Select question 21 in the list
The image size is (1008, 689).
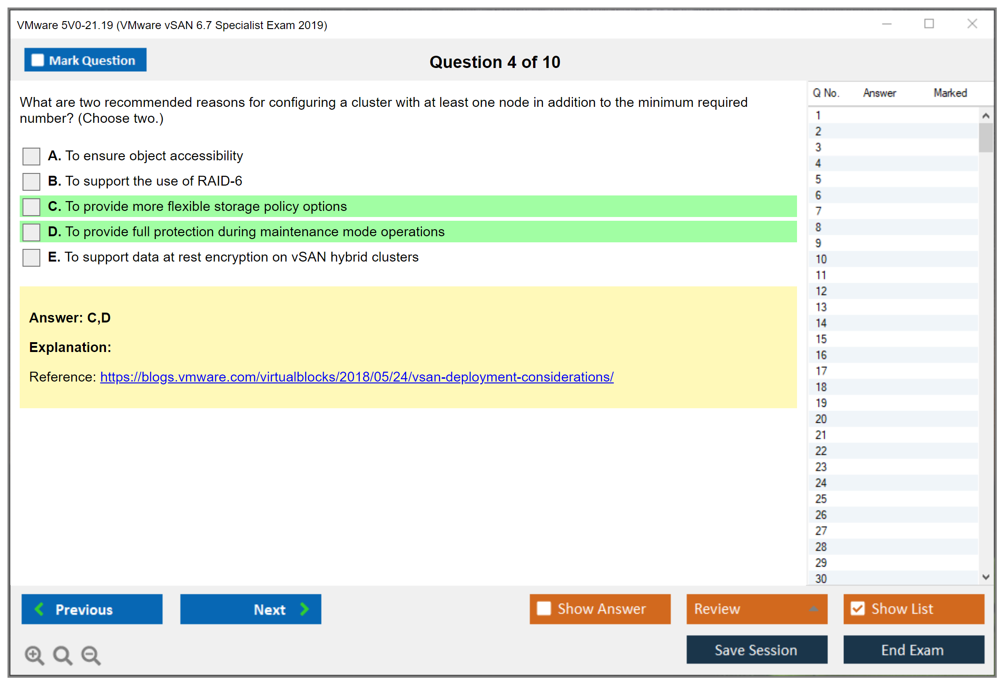click(821, 435)
